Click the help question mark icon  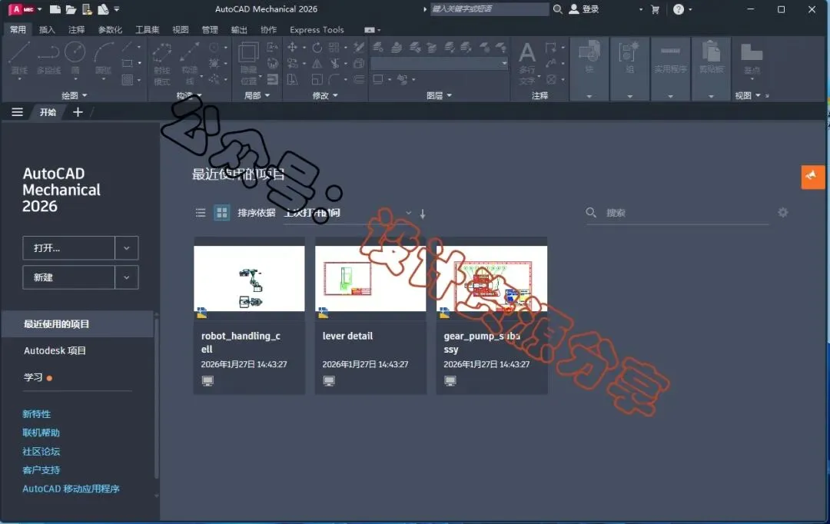(678, 9)
